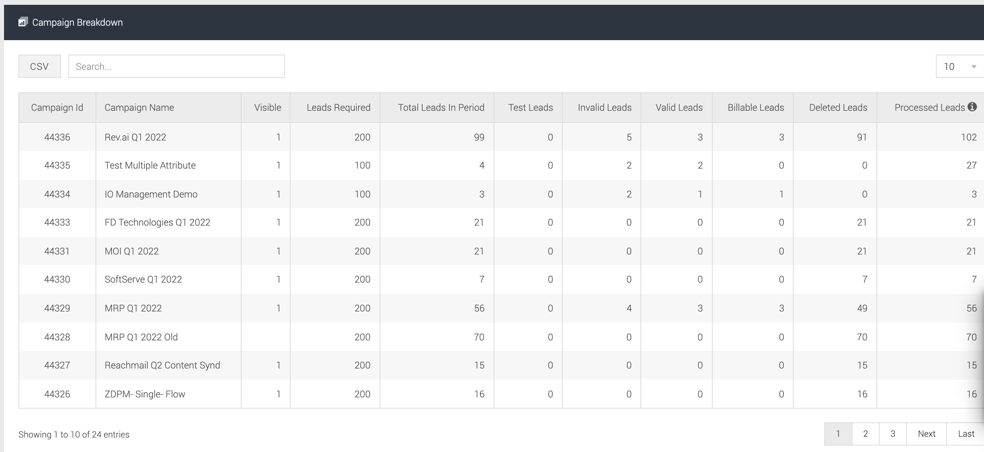Click campaign id 44328
Viewport: 984px width, 452px height.
[57, 337]
